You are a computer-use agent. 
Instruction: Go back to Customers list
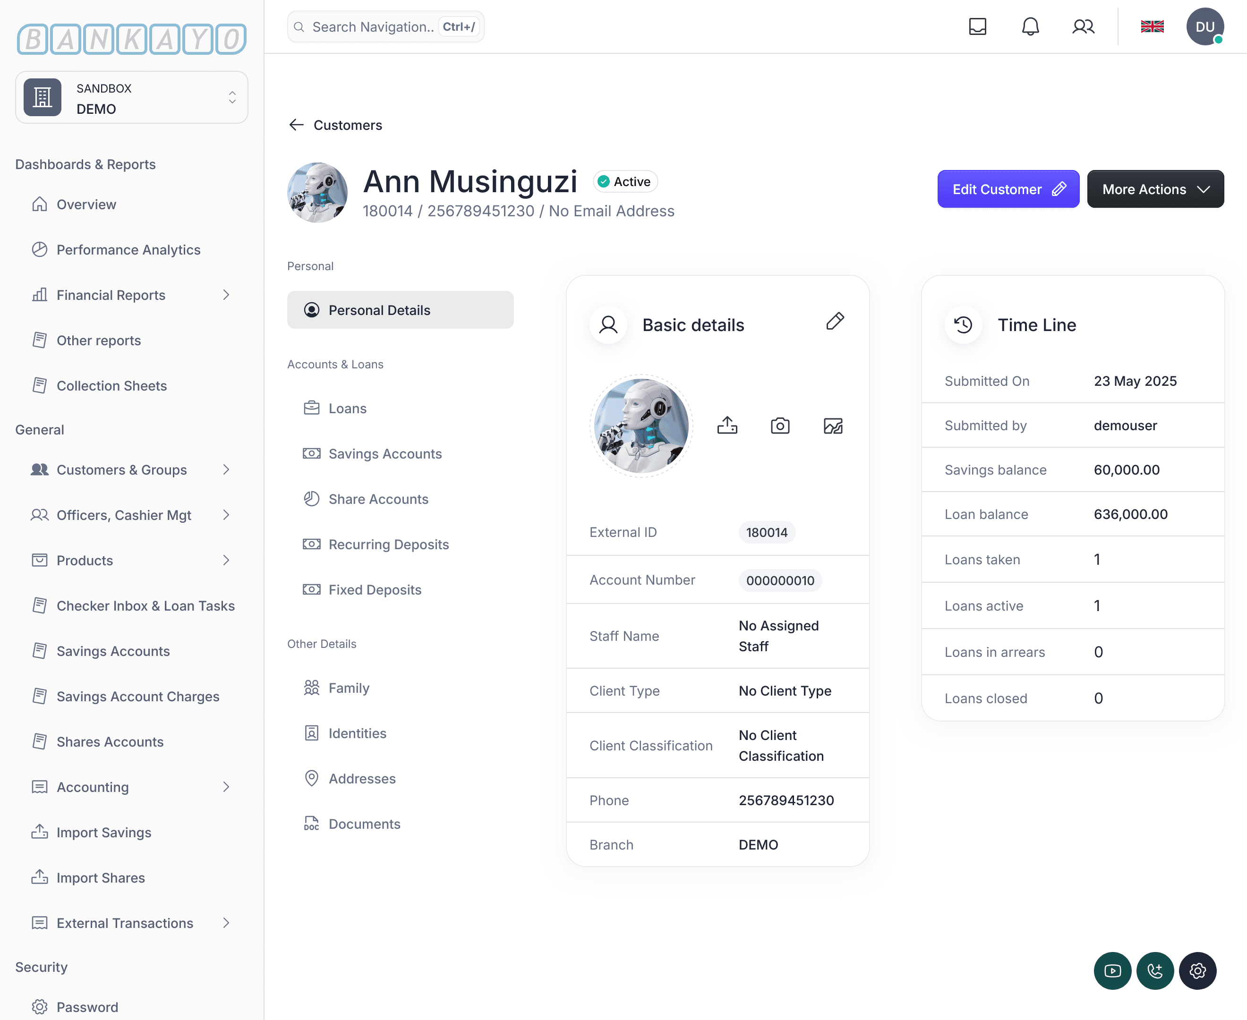point(335,125)
